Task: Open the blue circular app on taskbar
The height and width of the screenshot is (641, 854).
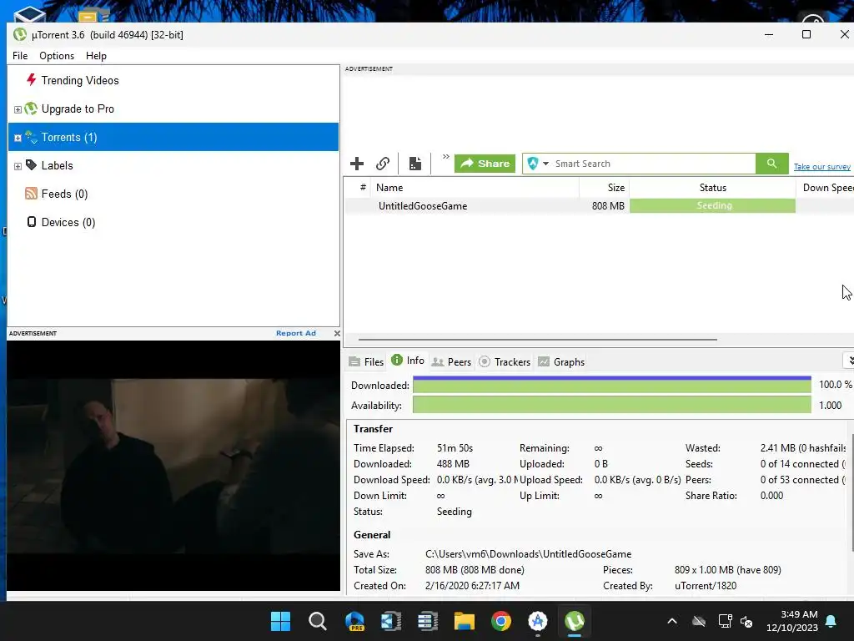Action: pyautogui.click(x=538, y=621)
